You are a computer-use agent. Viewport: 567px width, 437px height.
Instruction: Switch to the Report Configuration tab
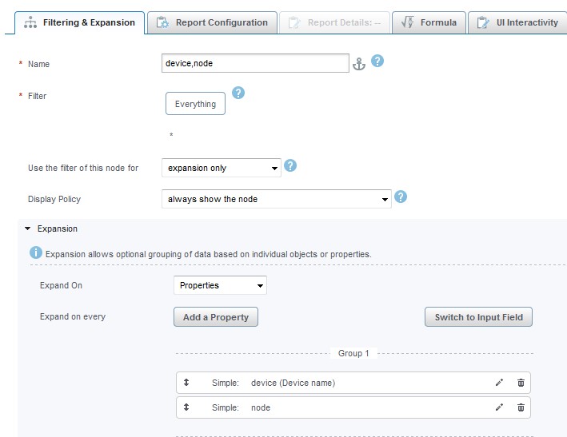pos(213,22)
